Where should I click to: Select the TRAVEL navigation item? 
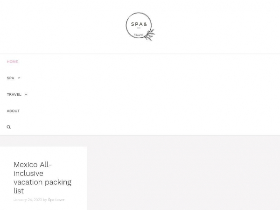[14, 94]
